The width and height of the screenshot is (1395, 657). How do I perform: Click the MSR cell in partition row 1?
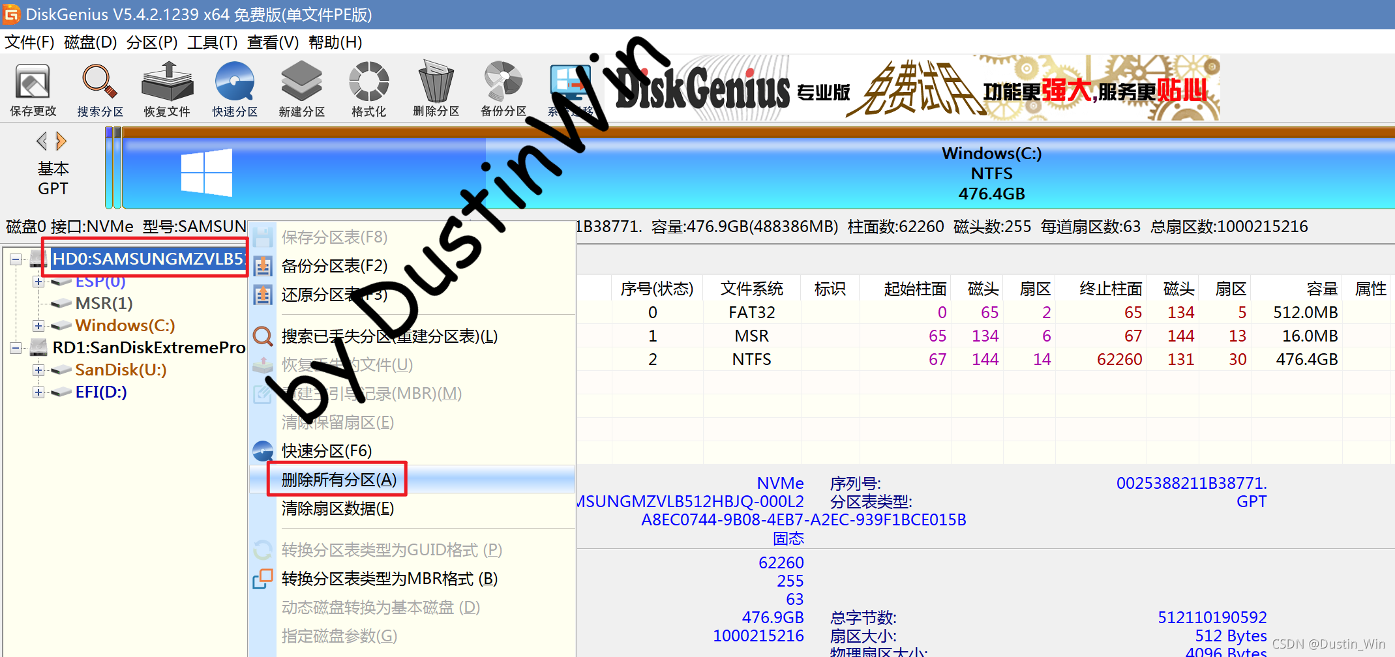(751, 336)
